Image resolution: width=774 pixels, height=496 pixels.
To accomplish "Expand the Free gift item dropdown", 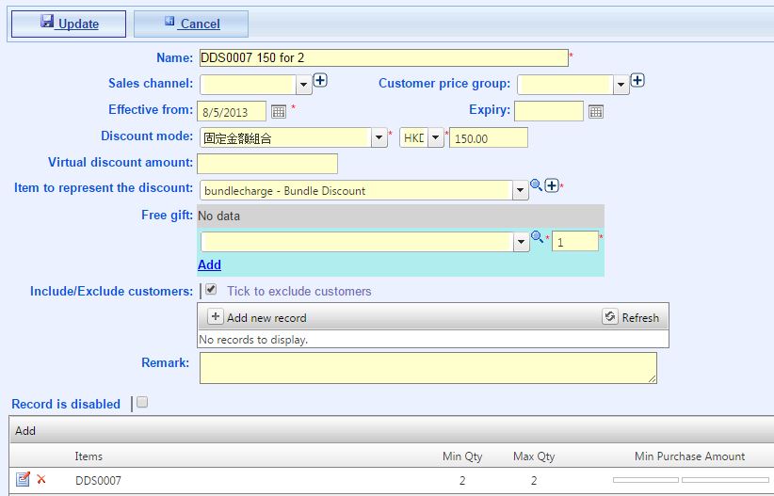I will [521, 242].
